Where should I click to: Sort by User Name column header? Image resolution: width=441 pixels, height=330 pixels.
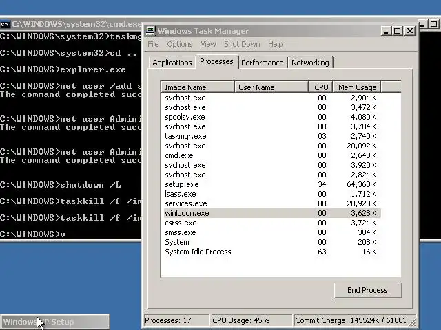coord(271,87)
